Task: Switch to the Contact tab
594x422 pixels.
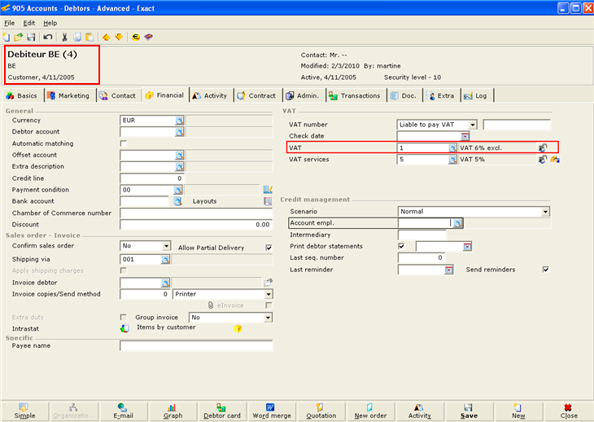Action: (x=118, y=96)
